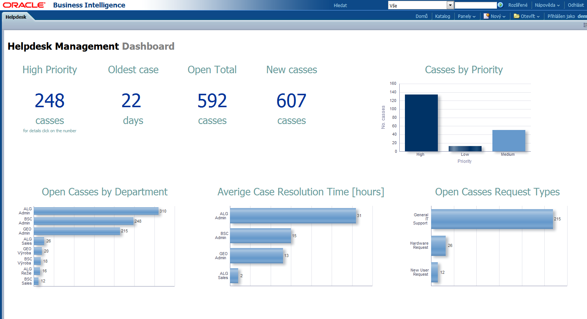
Task: Click the GEO Výroba 20 department bar
Action: point(38,251)
